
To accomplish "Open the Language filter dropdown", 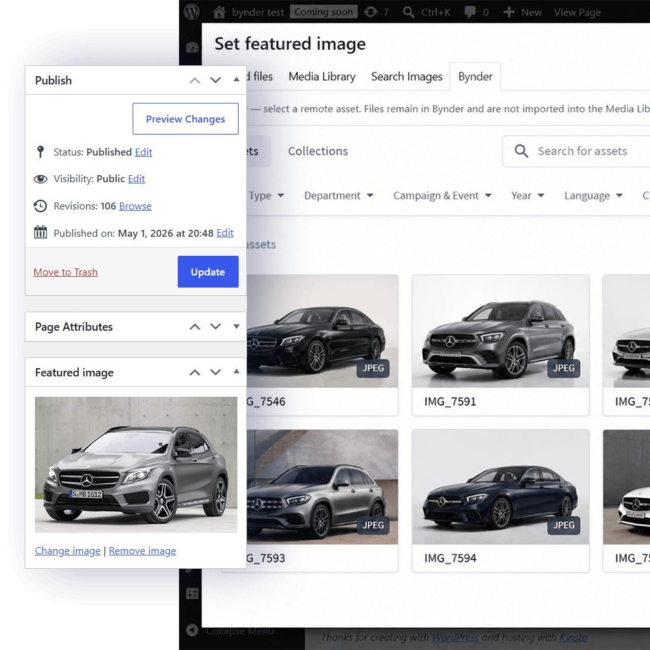I will [x=594, y=196].
